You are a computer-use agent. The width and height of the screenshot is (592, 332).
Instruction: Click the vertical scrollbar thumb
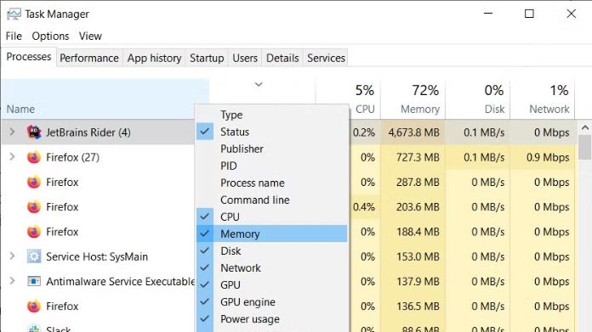[585, 148]
